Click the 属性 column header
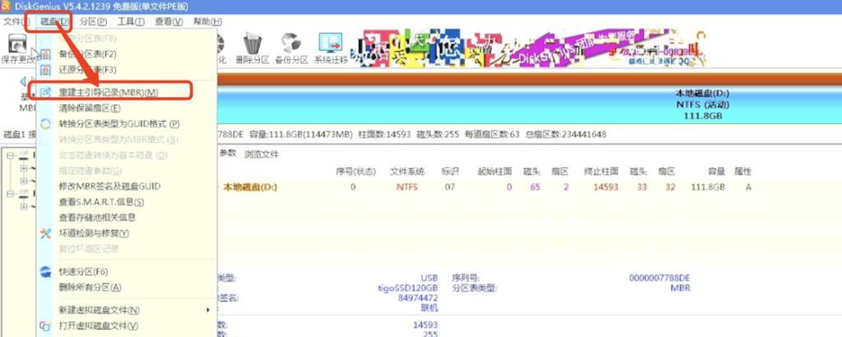This screenshot has height=337, width=842. (743, 172)
